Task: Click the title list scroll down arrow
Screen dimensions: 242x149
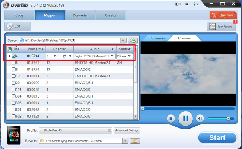Action: tap(136, 117)
